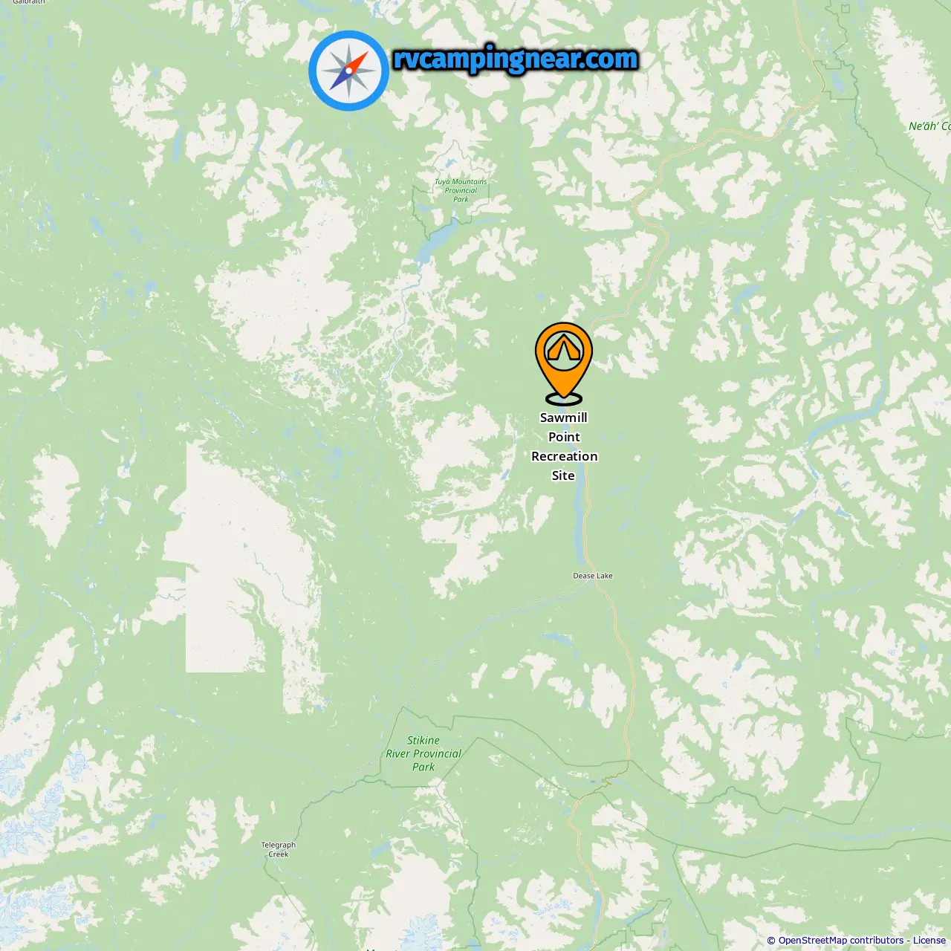Open the License link
Screen dimensions: 951x951
pyautogui.click(x=929, y=941)
